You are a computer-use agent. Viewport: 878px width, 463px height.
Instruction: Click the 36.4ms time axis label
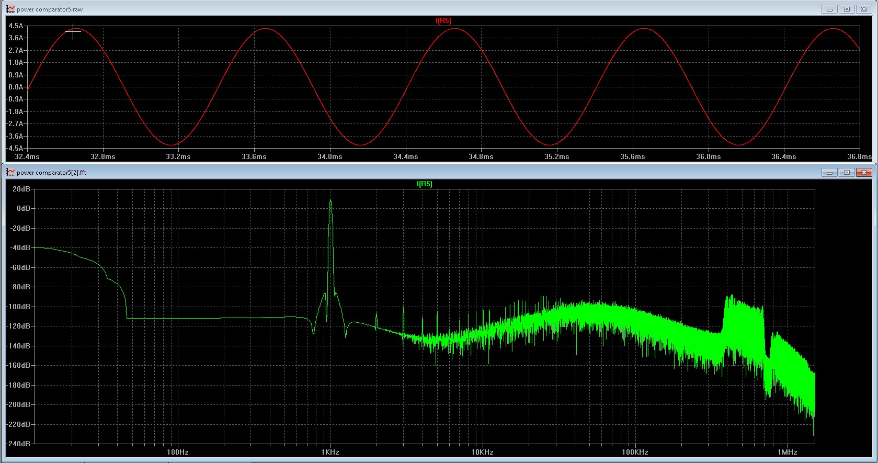pos(784,156)
